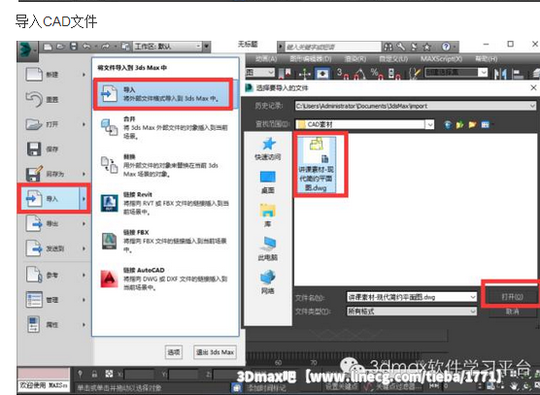The image size is (540, 395).
Task: Open the MAXScript(X) menu
Action: [441, 59]
